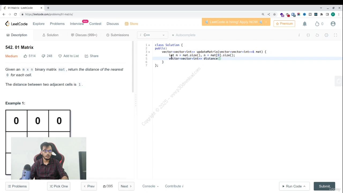Enter fullscreen editor mode
Screen dimensions: 343x193
tap(335, 35)
